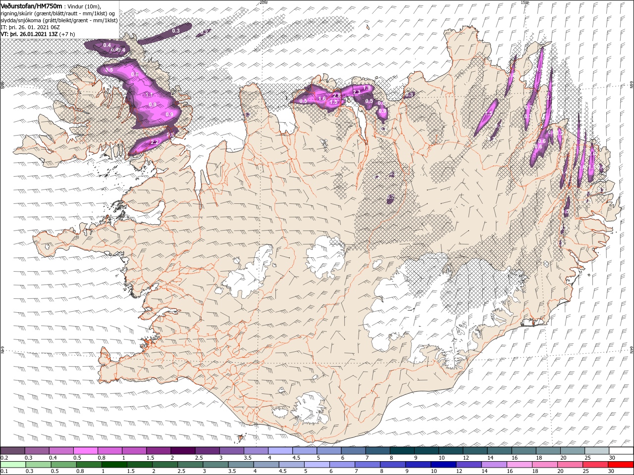
Task: Click the green rain legend swatch labeled 0.5
Action: click(x=63, y=465)
